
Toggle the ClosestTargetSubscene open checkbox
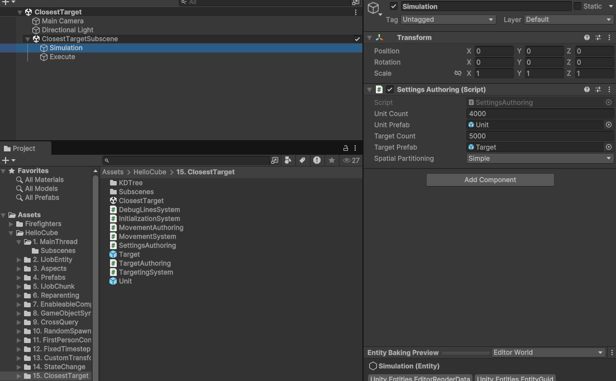point(357,39)
